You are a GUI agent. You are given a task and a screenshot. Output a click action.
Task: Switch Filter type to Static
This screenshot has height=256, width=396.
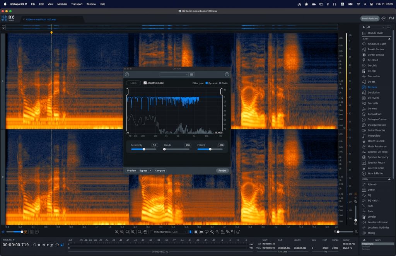coord(220,83)
